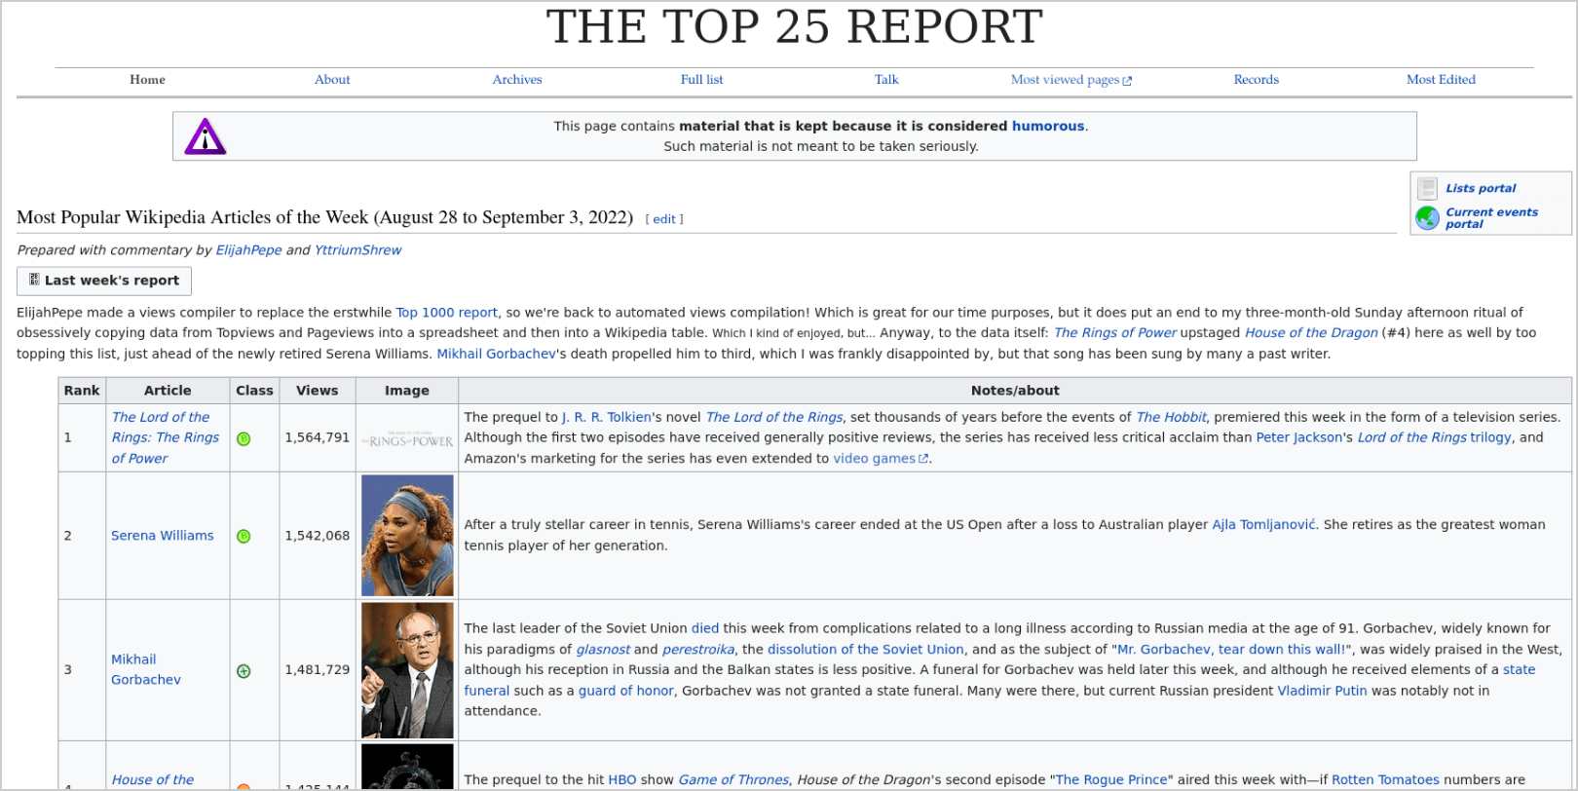Click the Mikhail Gorbachev photo thumbnail
Screen dimensions: 1578x791
[407, 670]
